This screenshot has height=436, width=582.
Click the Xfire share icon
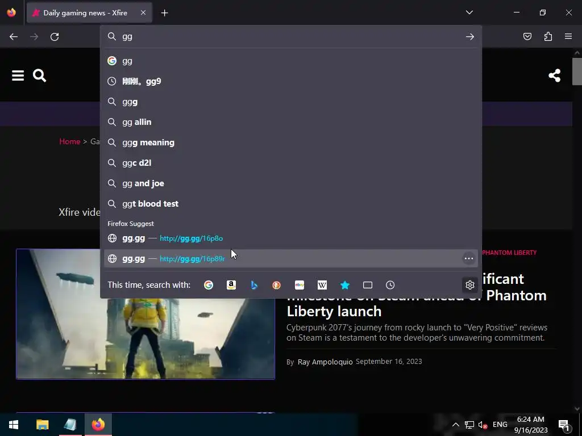click(555, 76)
